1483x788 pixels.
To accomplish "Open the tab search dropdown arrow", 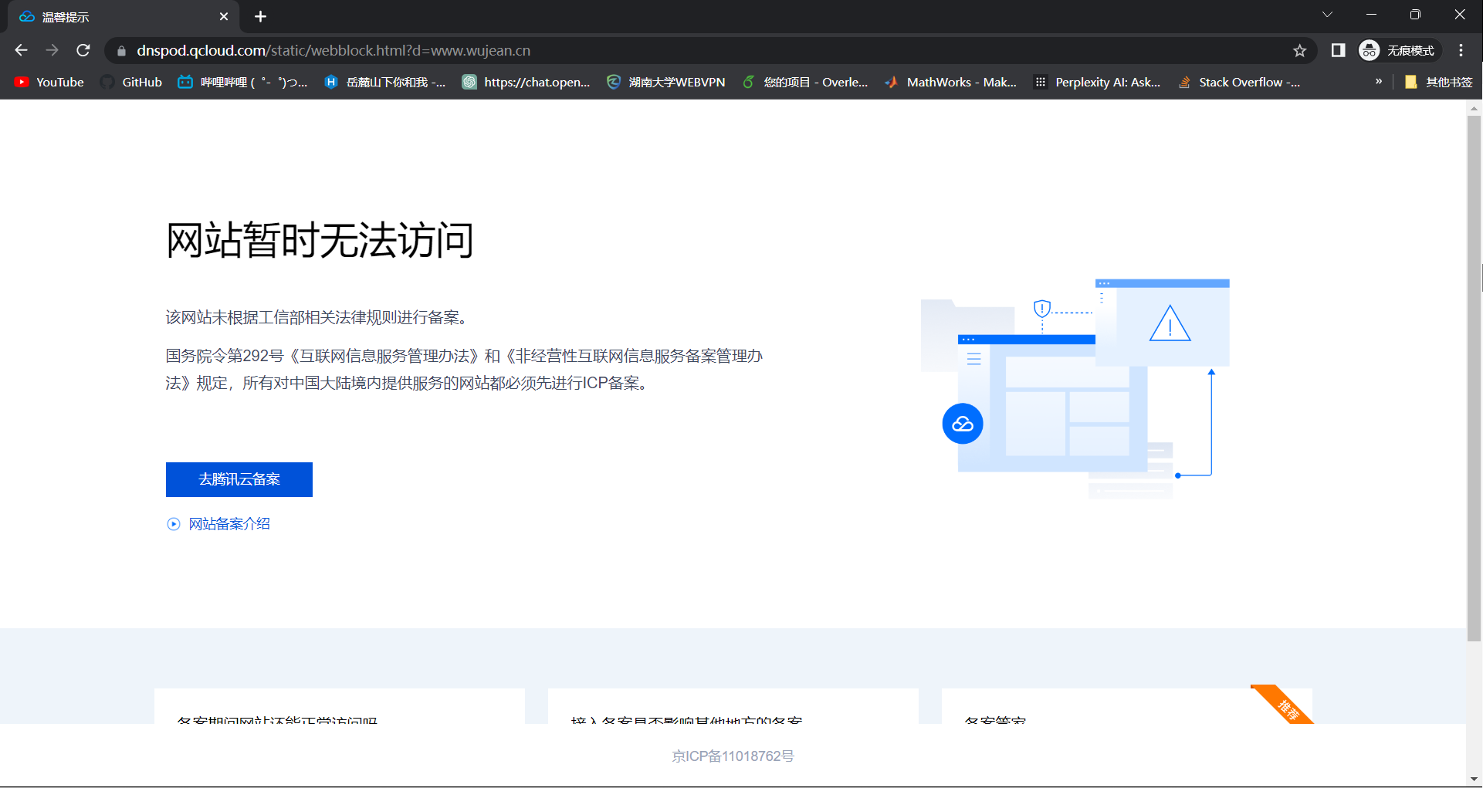I will pos(1328,15).
